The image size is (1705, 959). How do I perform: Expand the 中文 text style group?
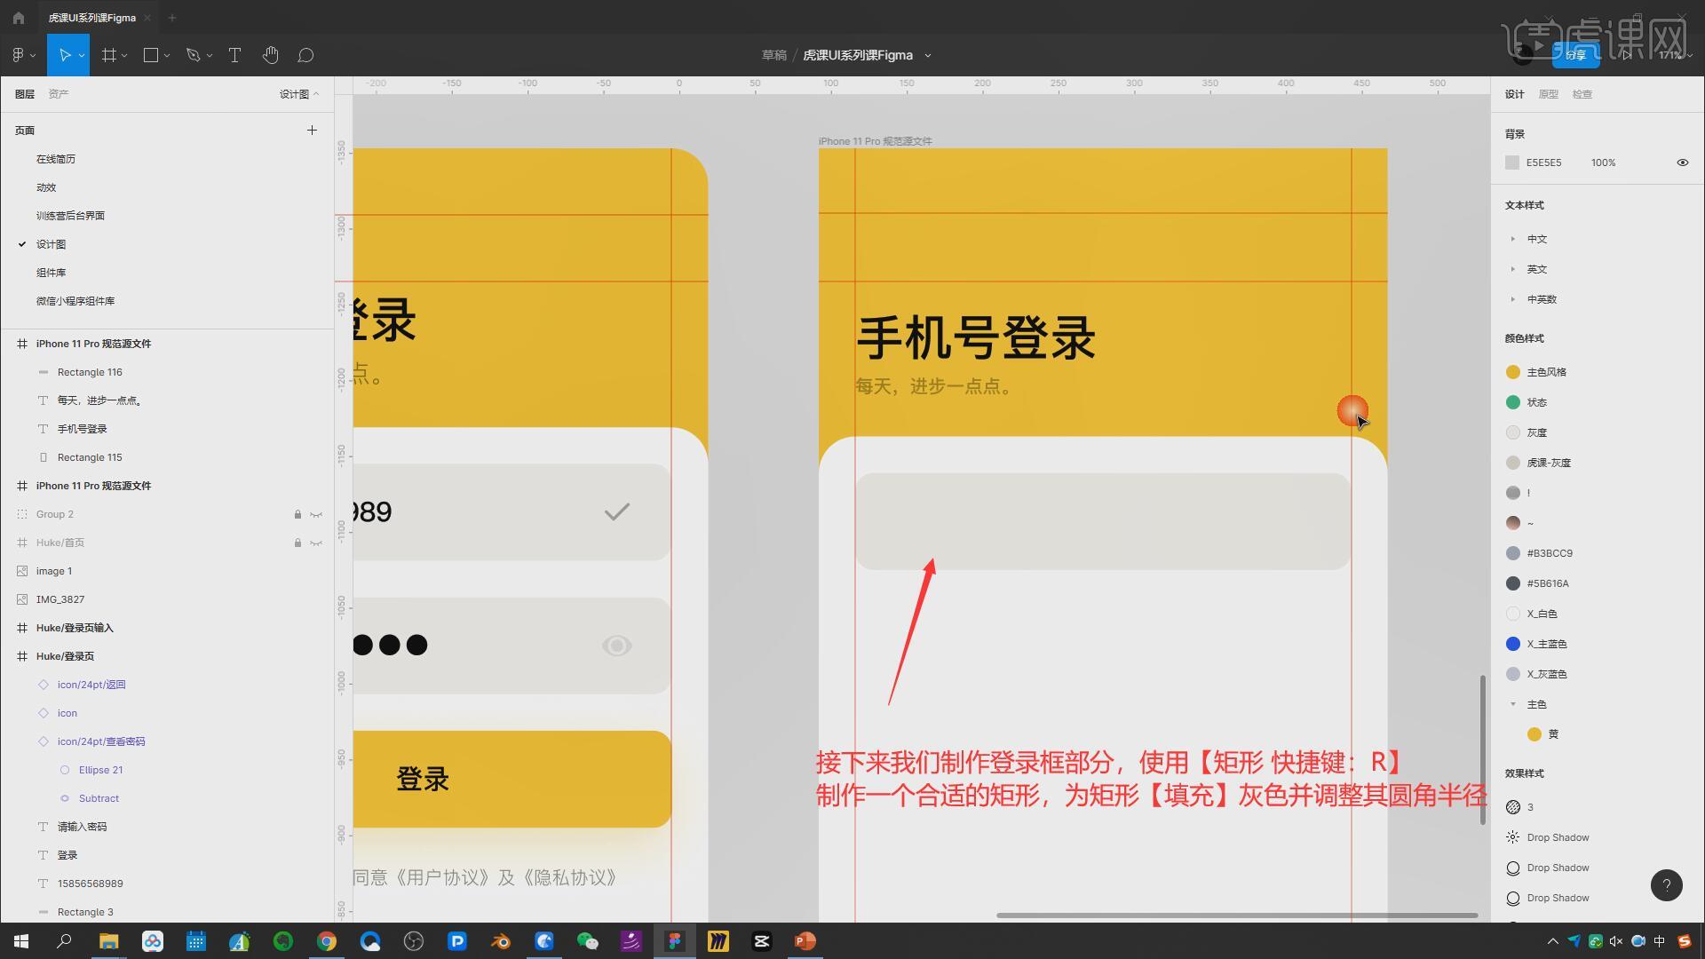click(x=1513, y=239)
